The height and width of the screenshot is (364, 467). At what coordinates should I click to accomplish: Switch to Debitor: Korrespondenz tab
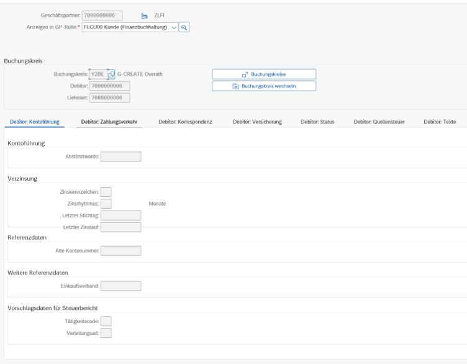[x=185, y=122]
